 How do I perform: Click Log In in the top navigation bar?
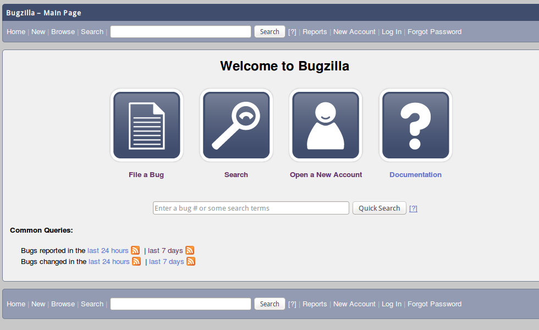392,32
